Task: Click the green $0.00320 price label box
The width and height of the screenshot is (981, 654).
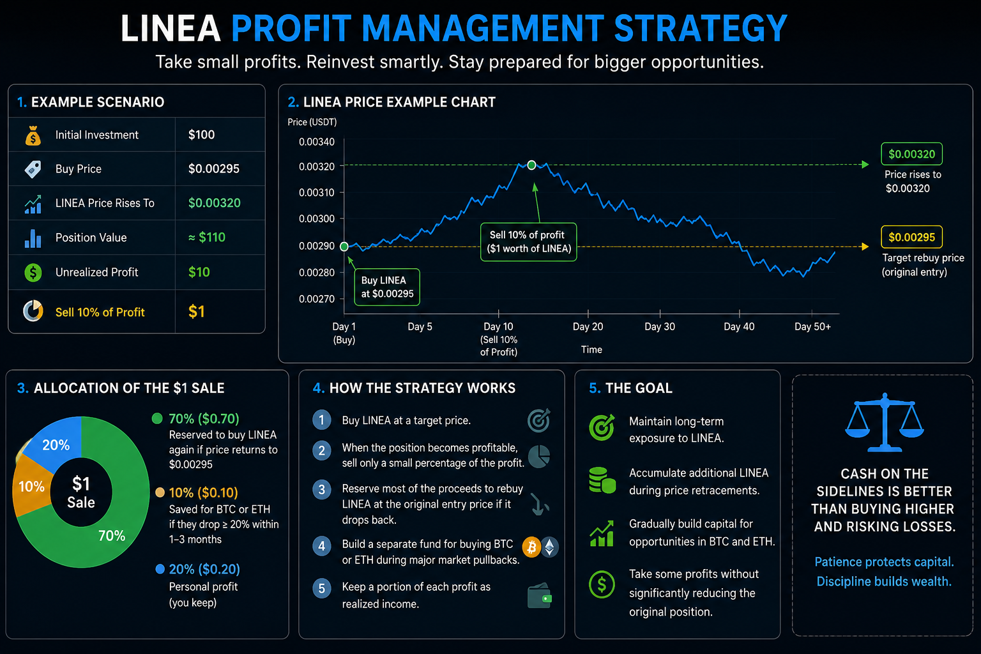Action: pos(911,154)
